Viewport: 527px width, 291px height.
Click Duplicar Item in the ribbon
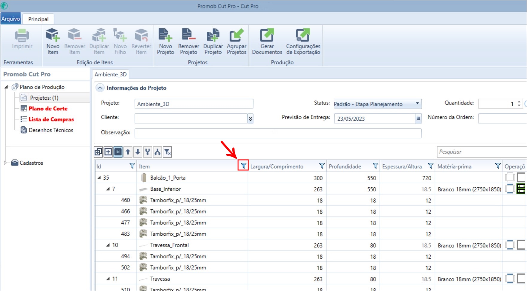[x=99, y=41]
